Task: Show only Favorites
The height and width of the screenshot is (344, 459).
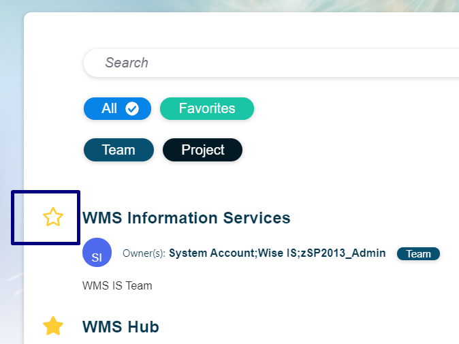Action: (x=207, y=108)
